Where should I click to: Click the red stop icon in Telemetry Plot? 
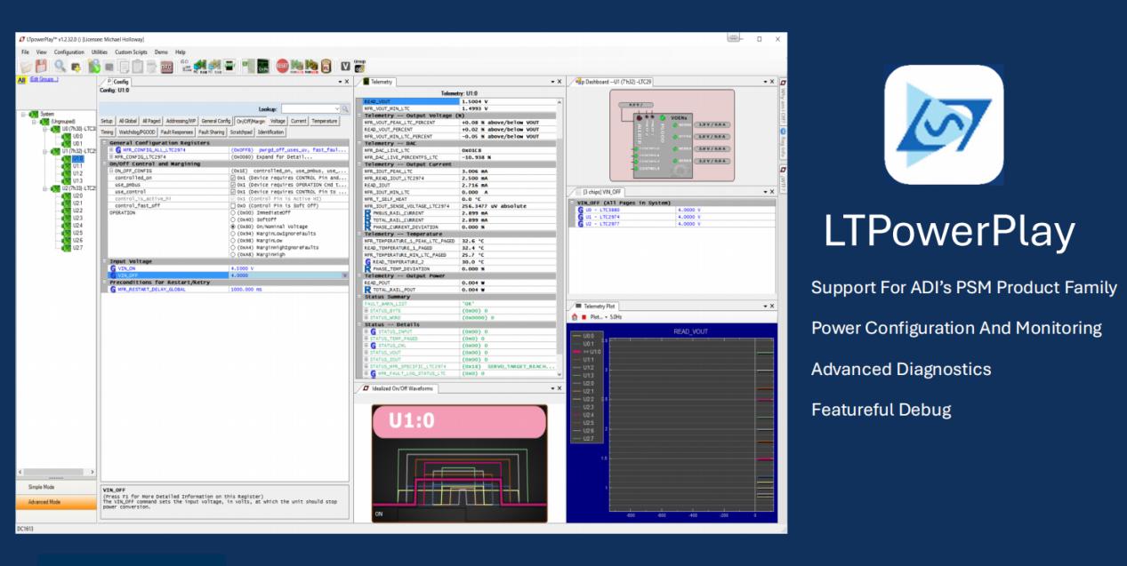pos(584,316)
